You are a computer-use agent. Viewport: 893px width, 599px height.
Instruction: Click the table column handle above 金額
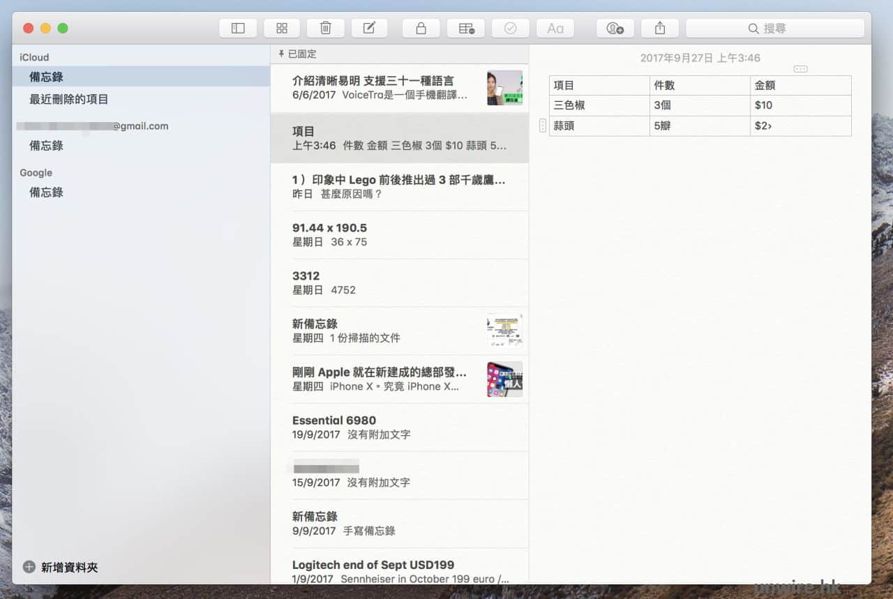(800, 69)
